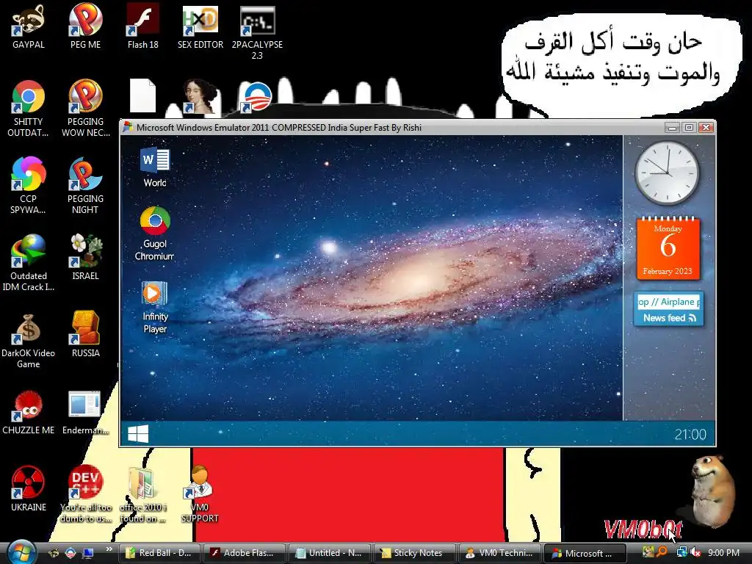The width and height of the screenshot is (752, 564).
Task: Click the Airplane headline in news gadget
Action: pyautogui.click(x=669, y=302)
